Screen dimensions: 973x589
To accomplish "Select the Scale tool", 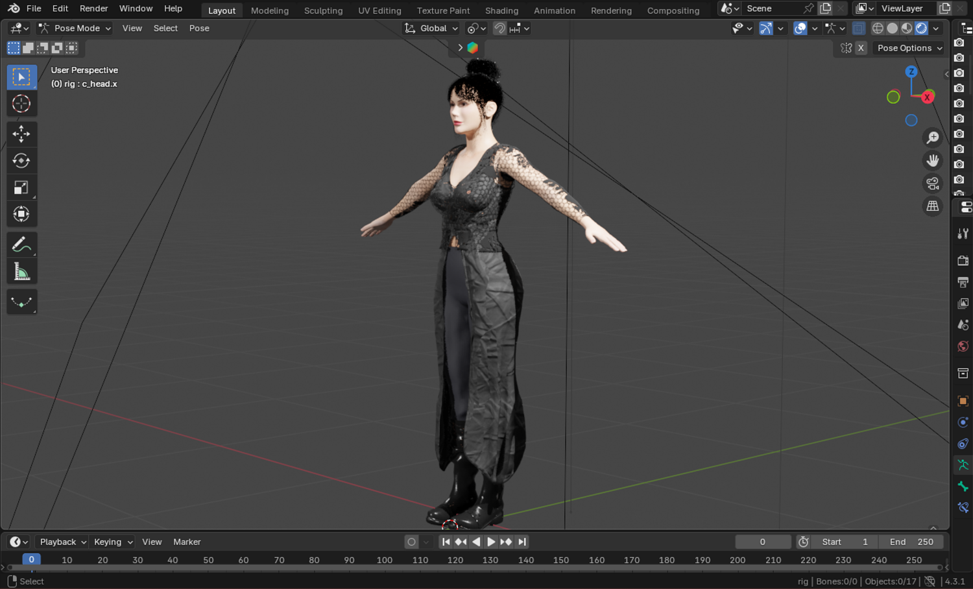I will point(21,187).
